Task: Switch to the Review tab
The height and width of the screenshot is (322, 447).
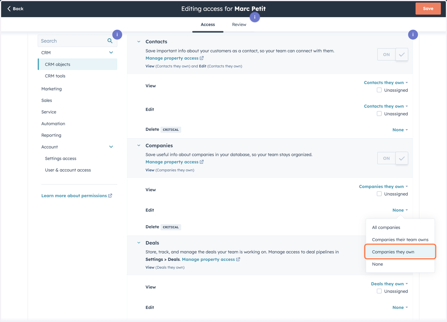Action: [239, 25]
